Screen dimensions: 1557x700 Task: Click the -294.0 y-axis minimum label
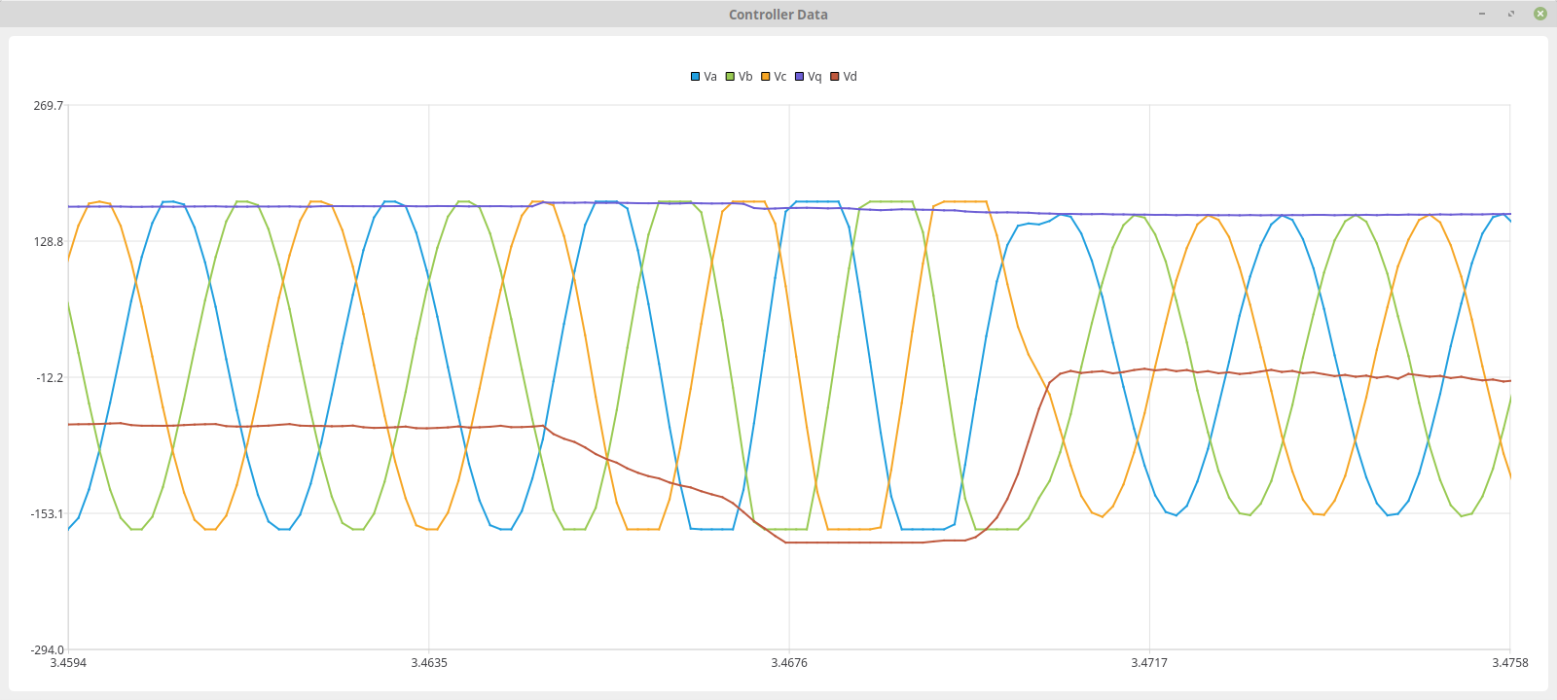pyautogui.click(x=47, y=650)
